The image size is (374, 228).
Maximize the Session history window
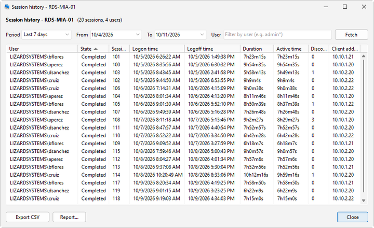(x=345, y=7)
